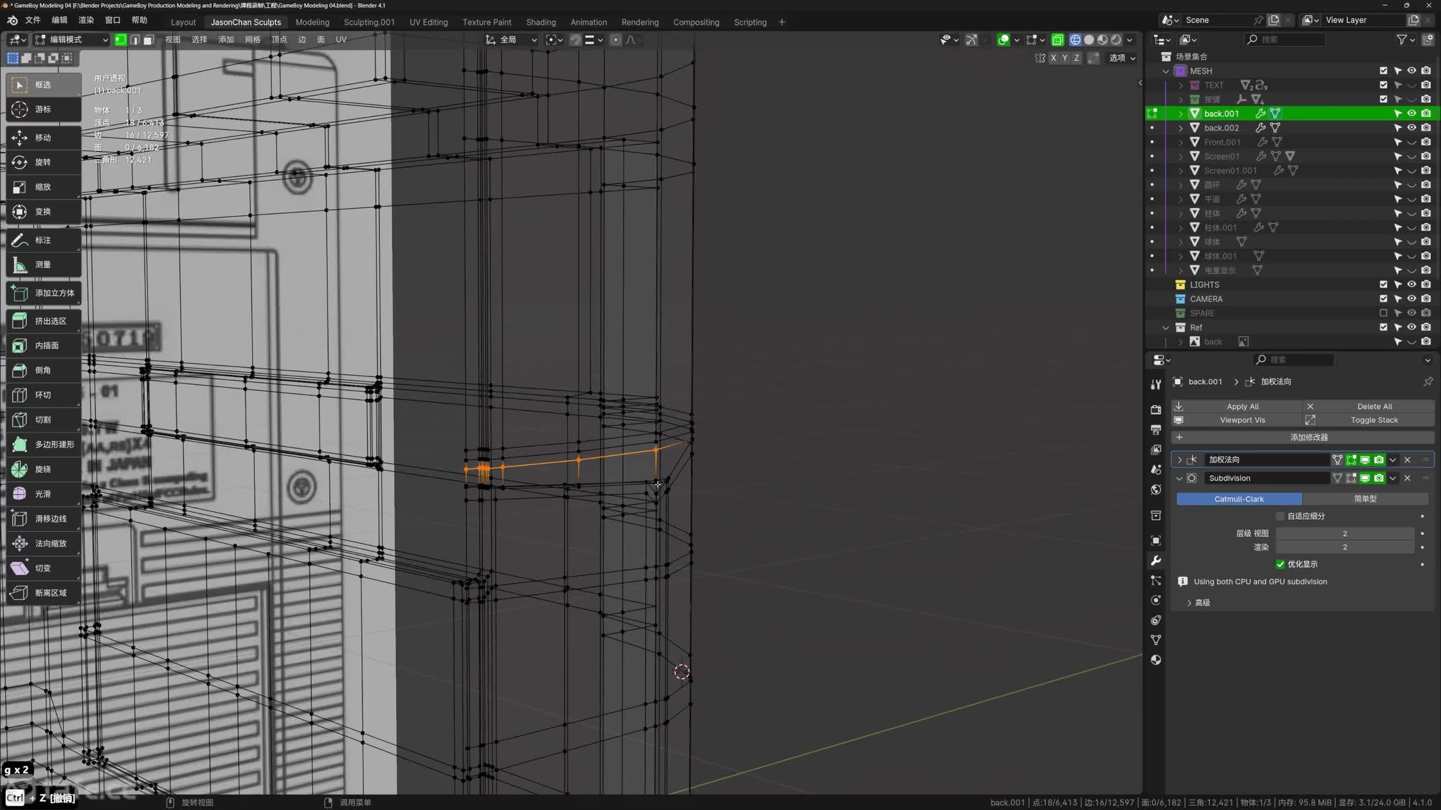Select the Shear (切变) tool

43,568
